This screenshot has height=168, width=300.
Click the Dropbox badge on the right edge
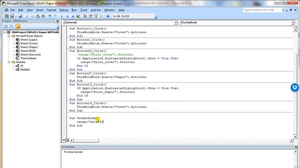tap(295, 87)
